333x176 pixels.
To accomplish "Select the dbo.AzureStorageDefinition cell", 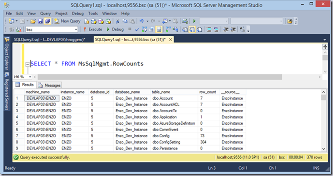I will [174, 123].
